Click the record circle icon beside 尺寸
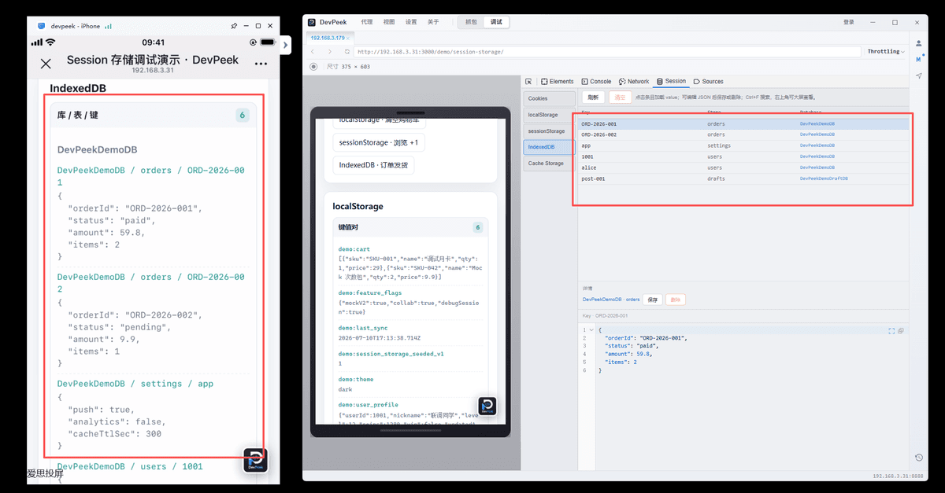 (x=315, y=67)
